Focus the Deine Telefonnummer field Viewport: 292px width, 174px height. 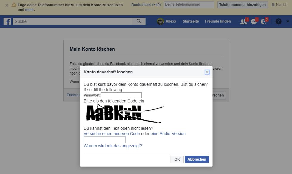pyautogui.click(x=189, y=5)
